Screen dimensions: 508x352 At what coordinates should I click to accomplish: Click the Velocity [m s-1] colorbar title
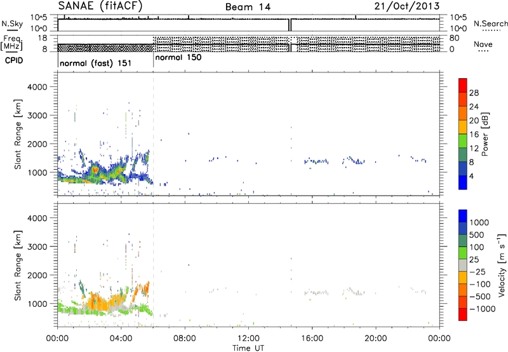pyautogui.click(x=502, y=265)
